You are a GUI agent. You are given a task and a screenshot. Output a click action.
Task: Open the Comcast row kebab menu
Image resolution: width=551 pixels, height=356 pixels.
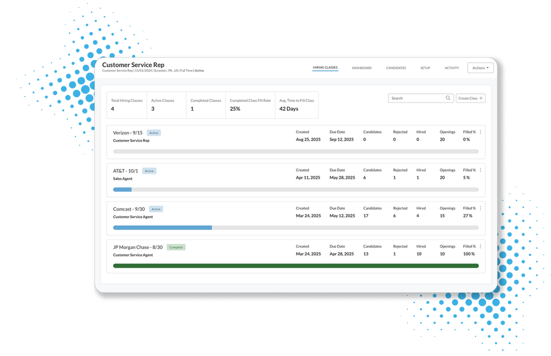pos(480,209)
